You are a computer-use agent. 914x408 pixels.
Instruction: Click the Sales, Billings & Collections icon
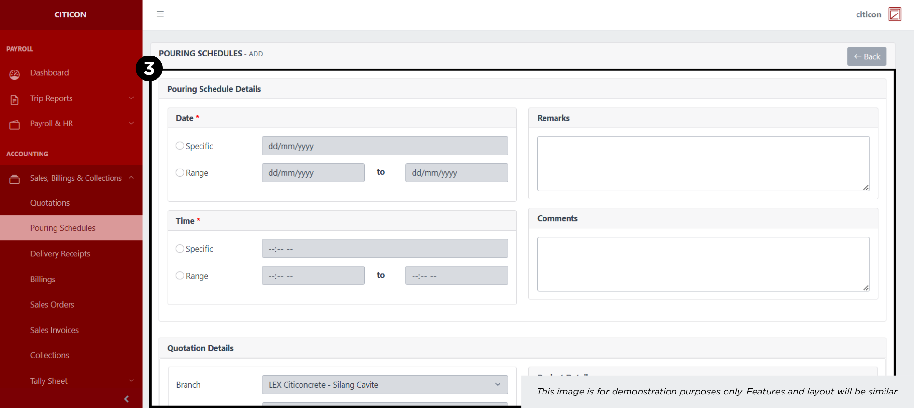[x=14, y=179]
